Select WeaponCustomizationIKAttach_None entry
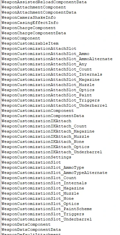 click(x=43, y=142)
